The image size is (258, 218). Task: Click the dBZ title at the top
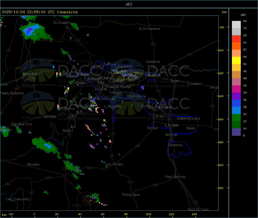(x=129, y=4)
